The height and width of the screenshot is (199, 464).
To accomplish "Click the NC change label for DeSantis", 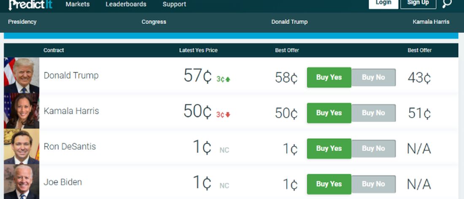I will [x=224, y=150].
